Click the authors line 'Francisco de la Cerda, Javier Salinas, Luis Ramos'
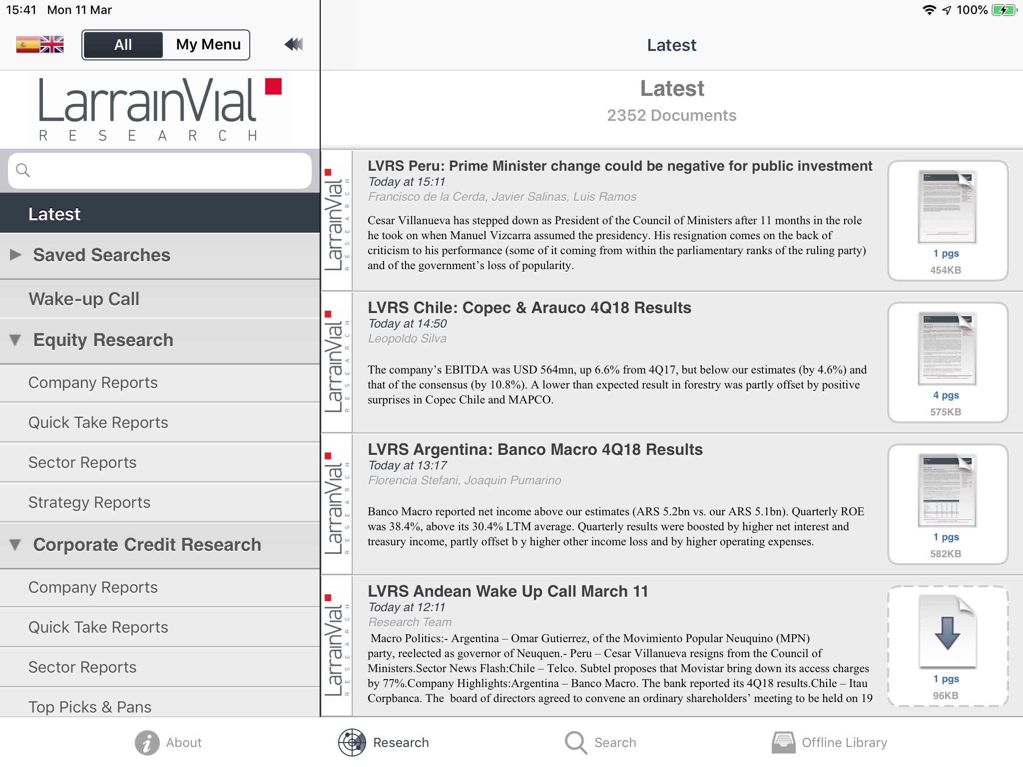This screenshot has height=767, width=1023. pyautogui.click(x=502, y=197)
